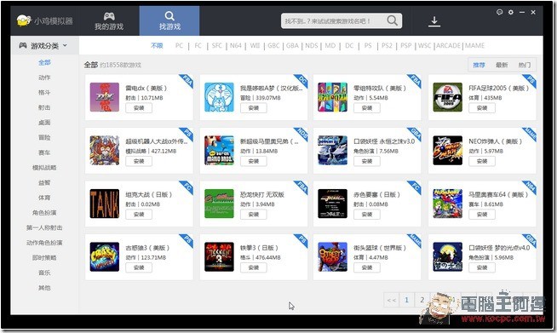Viewport: 557px width, 333px height.
Task: Go to page 2 of results
Action: [x=422, y=300]
